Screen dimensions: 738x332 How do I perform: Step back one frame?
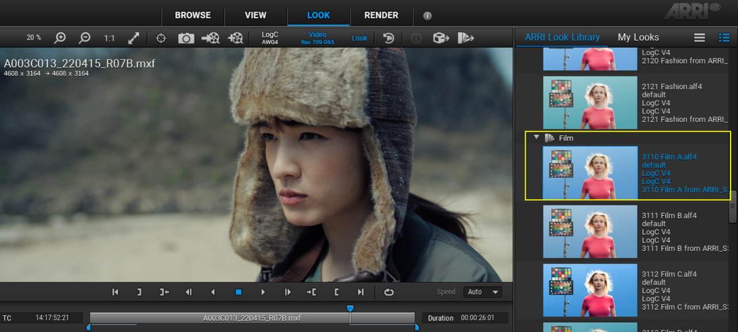(189, 292)
